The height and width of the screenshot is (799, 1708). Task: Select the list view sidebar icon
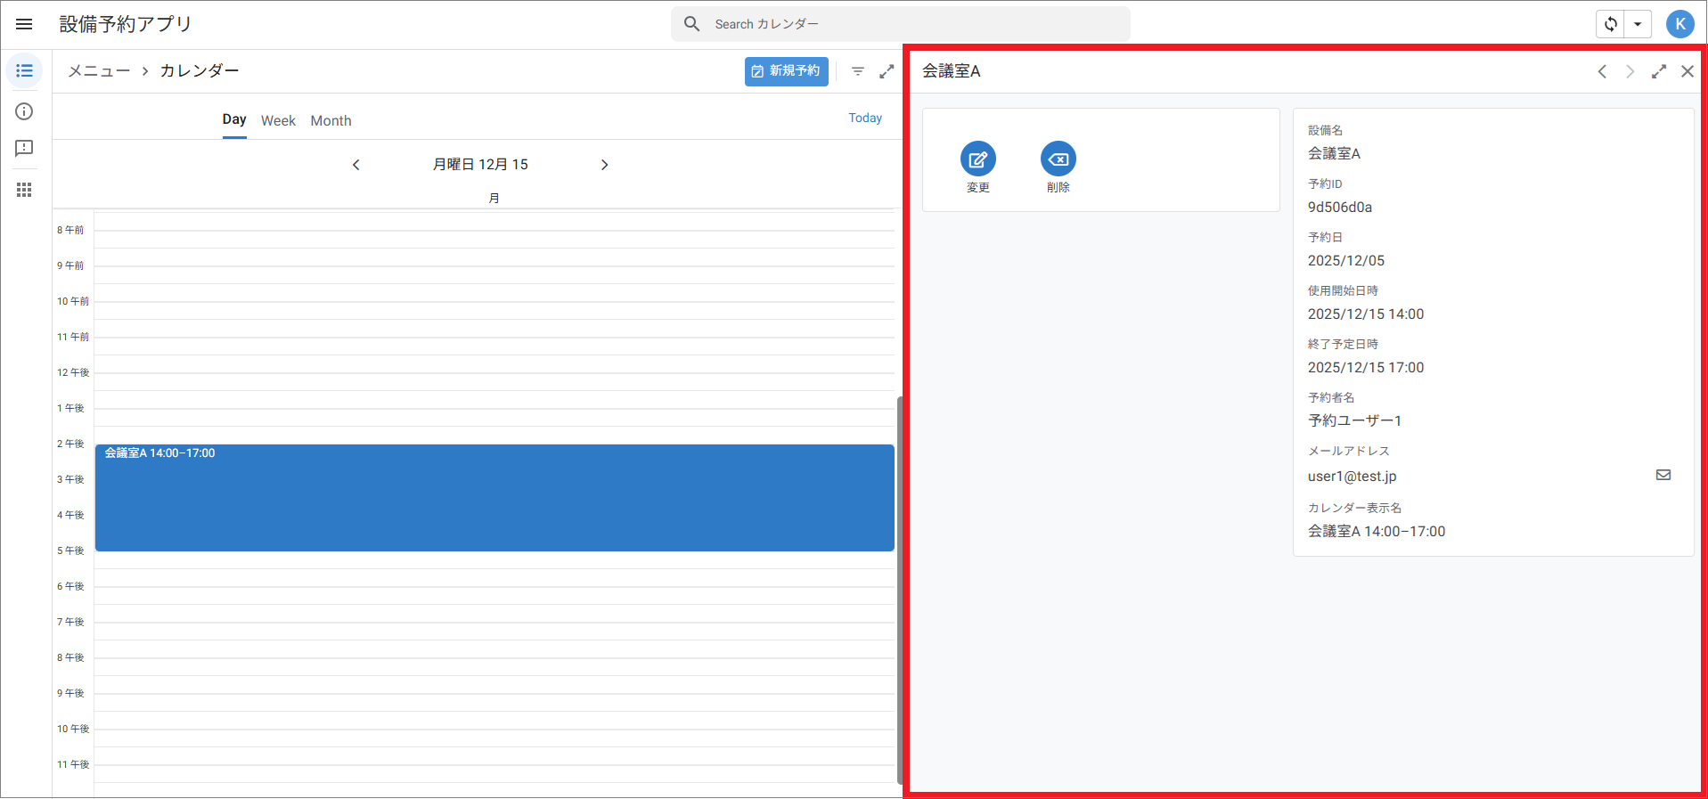[24, 70]
